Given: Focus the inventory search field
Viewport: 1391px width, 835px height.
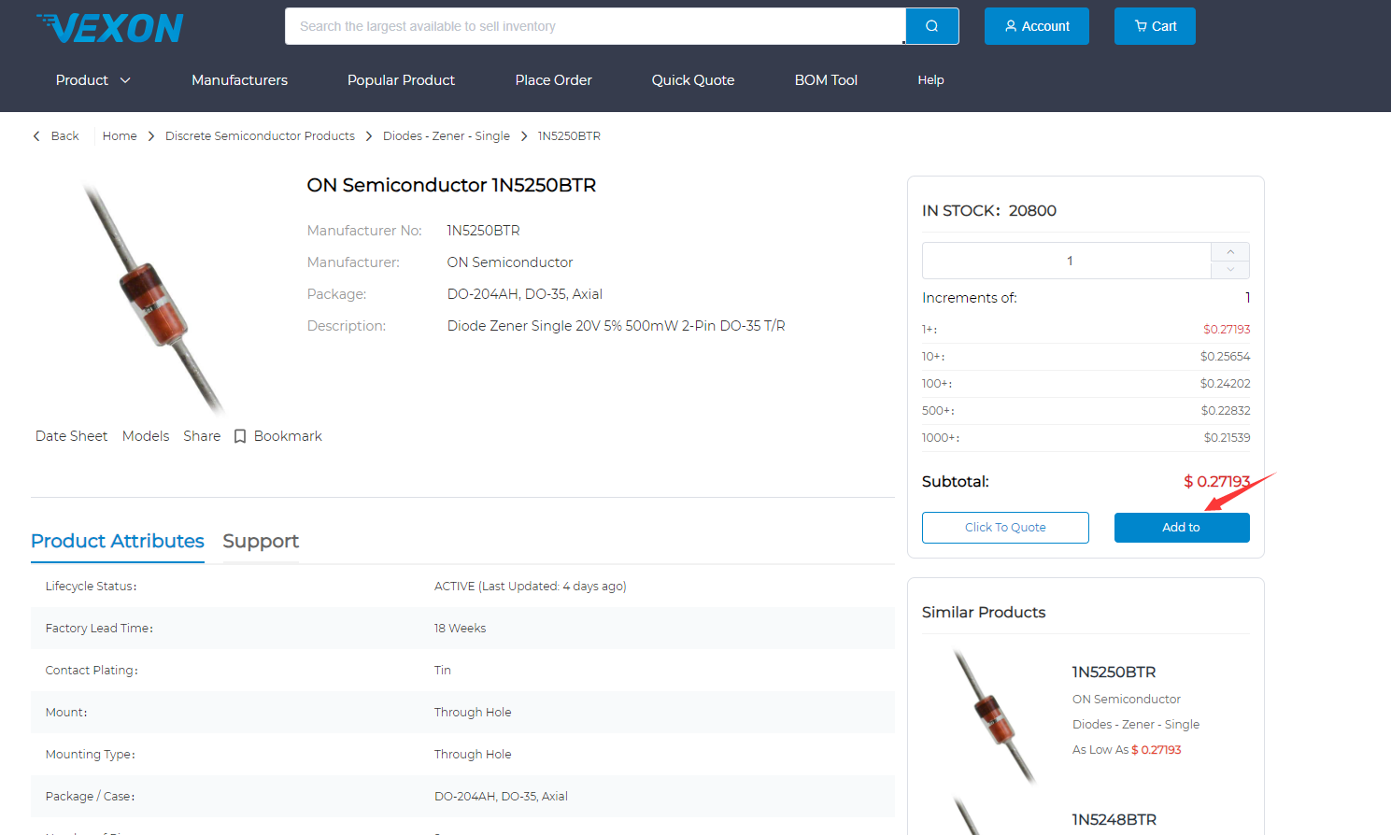Looking at the screenshot, I should coord(595,26).
